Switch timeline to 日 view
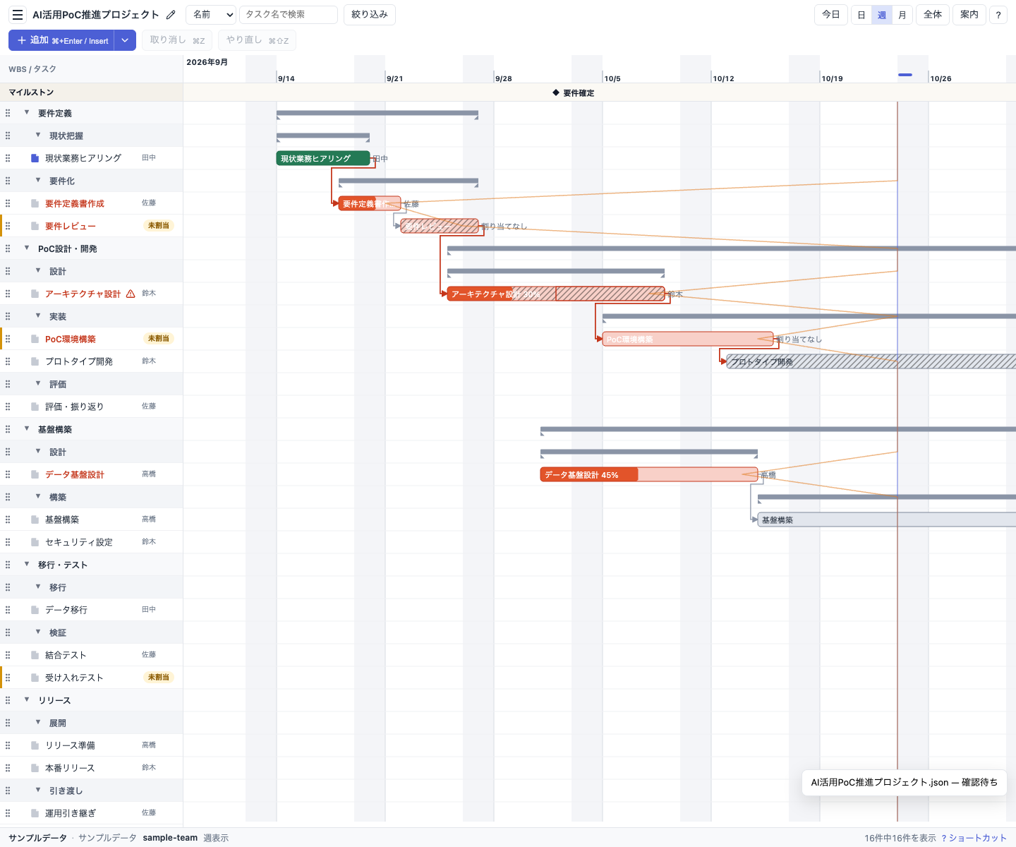 [x=861, y=15]
